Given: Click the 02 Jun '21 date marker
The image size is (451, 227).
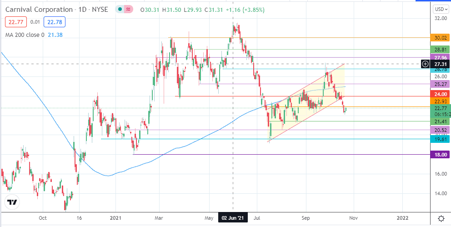Looking at the screenshot, I should coord(233,218).
